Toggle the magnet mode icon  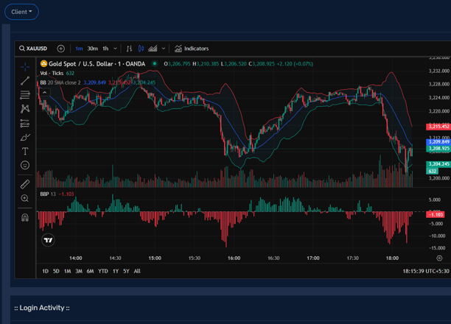click(x=25, y=217)
